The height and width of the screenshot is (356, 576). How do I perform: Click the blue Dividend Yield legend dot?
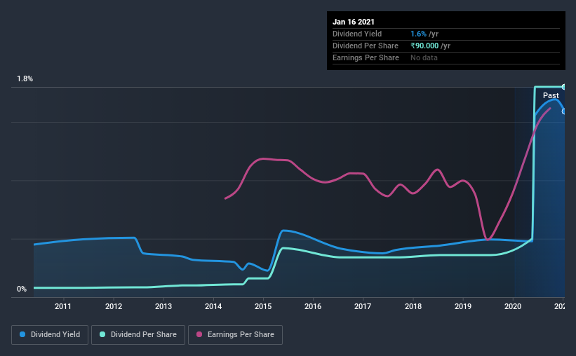coord(22,334)
